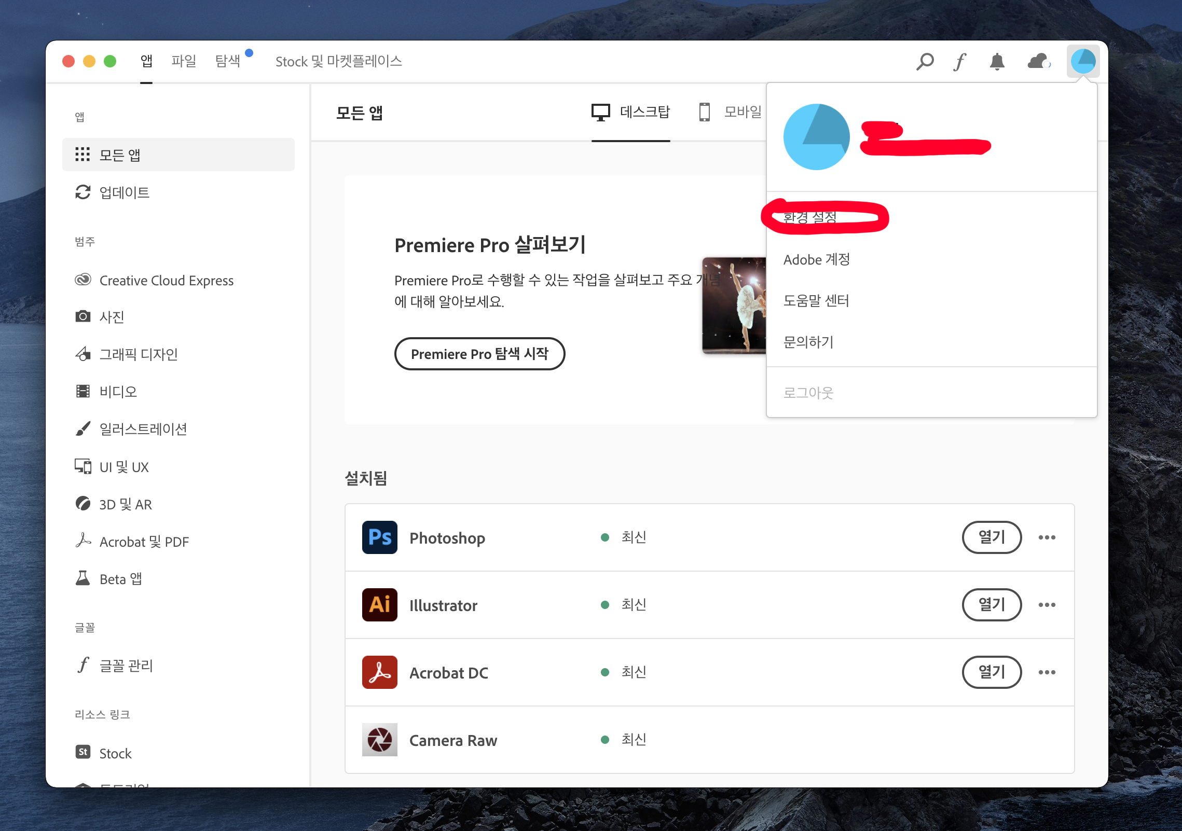Screen dimensions: 1182x831
Task: Click the large profile avatar in dropdown
Action: 816,137
